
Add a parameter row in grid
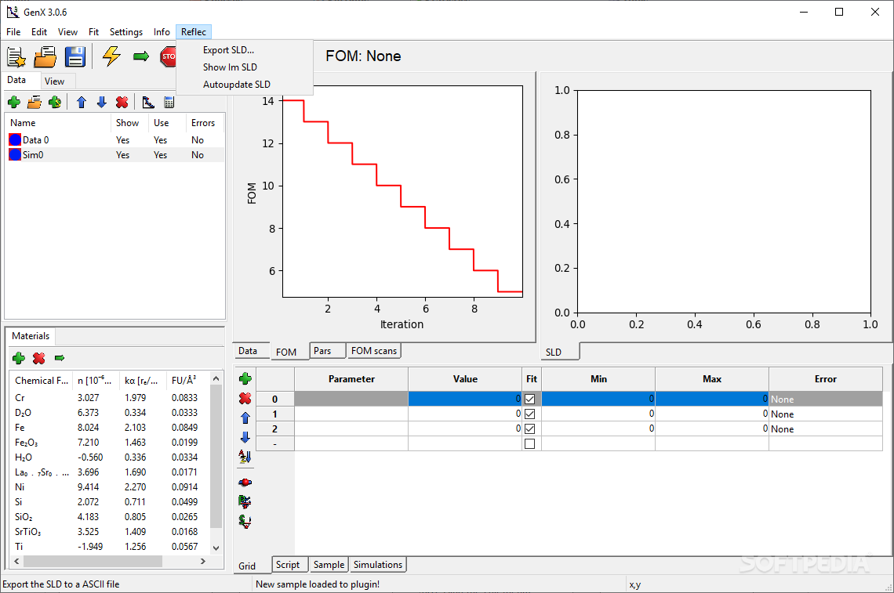(x=245, y=379)
